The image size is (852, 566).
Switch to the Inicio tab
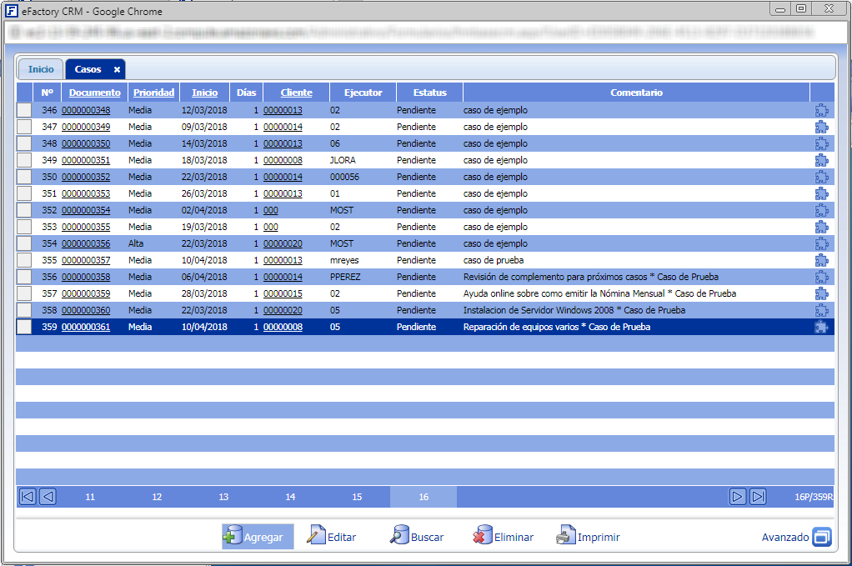click(x=41, y=69)
